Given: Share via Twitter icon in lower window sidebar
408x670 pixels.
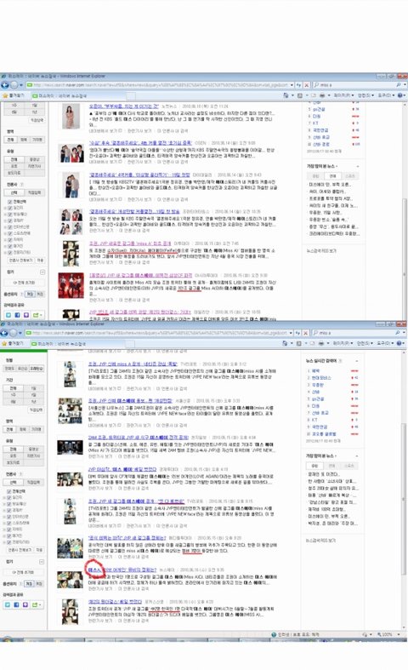Looking at the screenshot, I should tap(8, 604).
